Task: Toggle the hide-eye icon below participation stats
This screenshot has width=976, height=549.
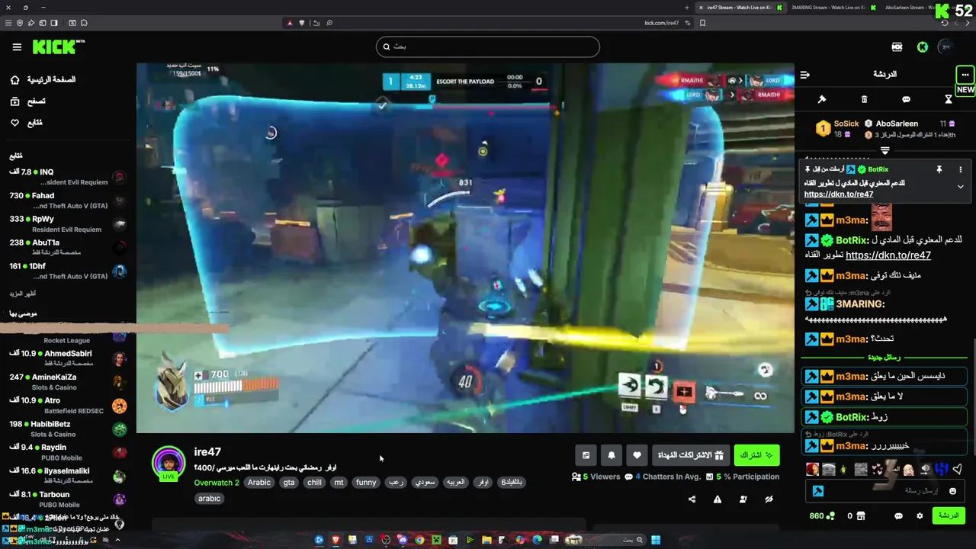Action: click(x=769, y=499)
